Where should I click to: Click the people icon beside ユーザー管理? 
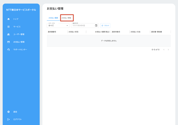(x=9, y=34)
